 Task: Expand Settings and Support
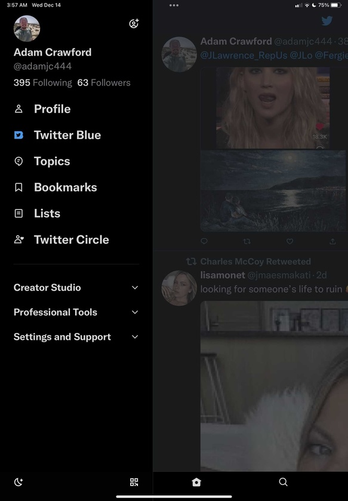pyautogui.click(x=76, y=337)
